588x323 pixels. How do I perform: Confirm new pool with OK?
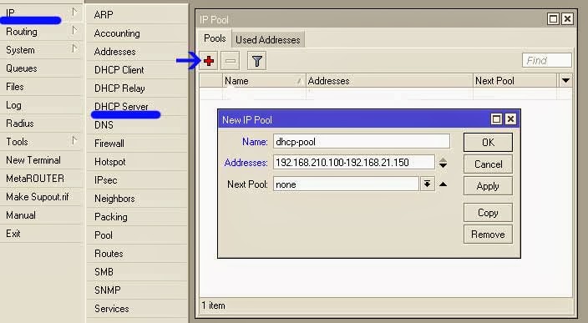pyautogui.click(x=488, y=143)
